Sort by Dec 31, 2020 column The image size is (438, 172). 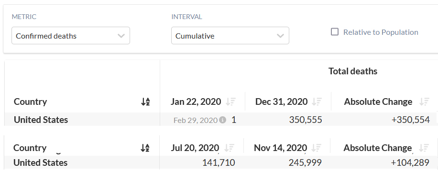(x=317, y=102)
